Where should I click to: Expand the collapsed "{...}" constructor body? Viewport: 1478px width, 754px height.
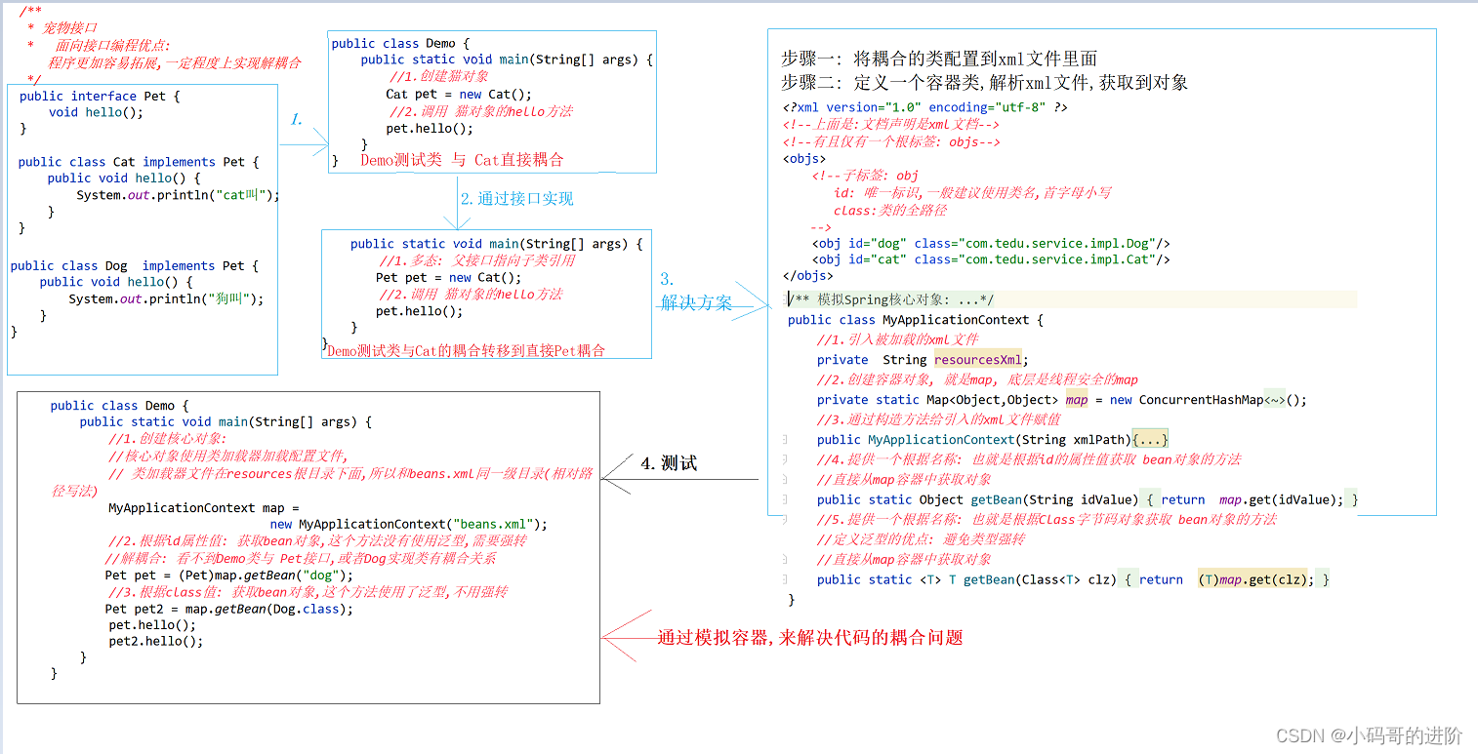(x=1152, y=439)
